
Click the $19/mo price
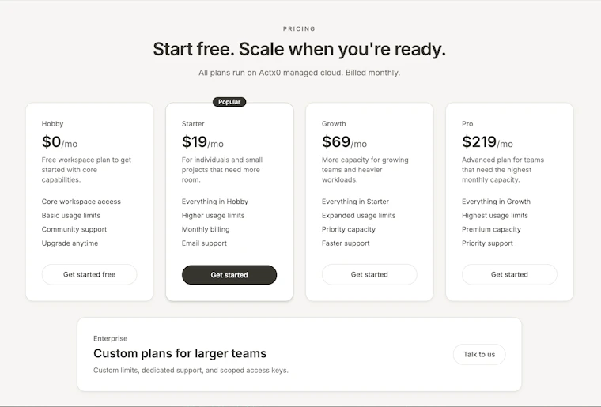202,142
